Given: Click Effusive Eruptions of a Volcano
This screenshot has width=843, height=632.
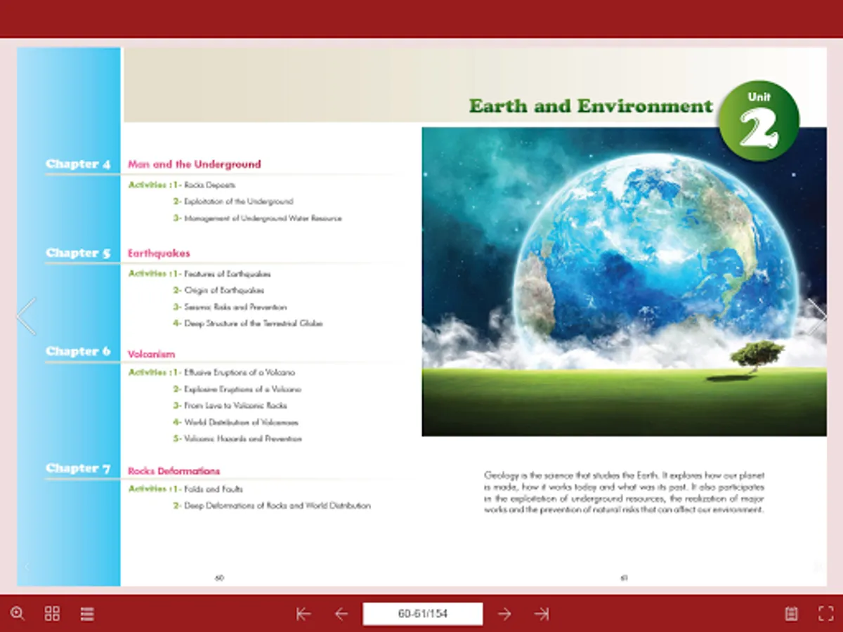Looking at the screenshot, I should click(x=240, y=373).
